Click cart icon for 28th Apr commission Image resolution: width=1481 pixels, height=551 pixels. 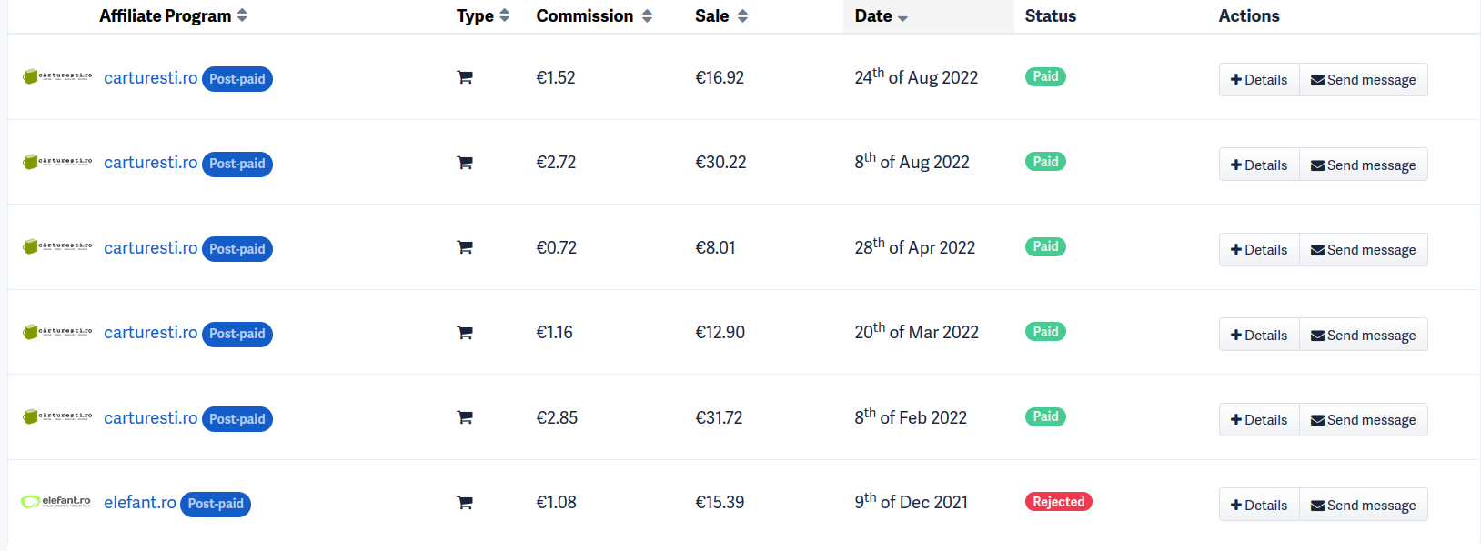click(464, 247)
